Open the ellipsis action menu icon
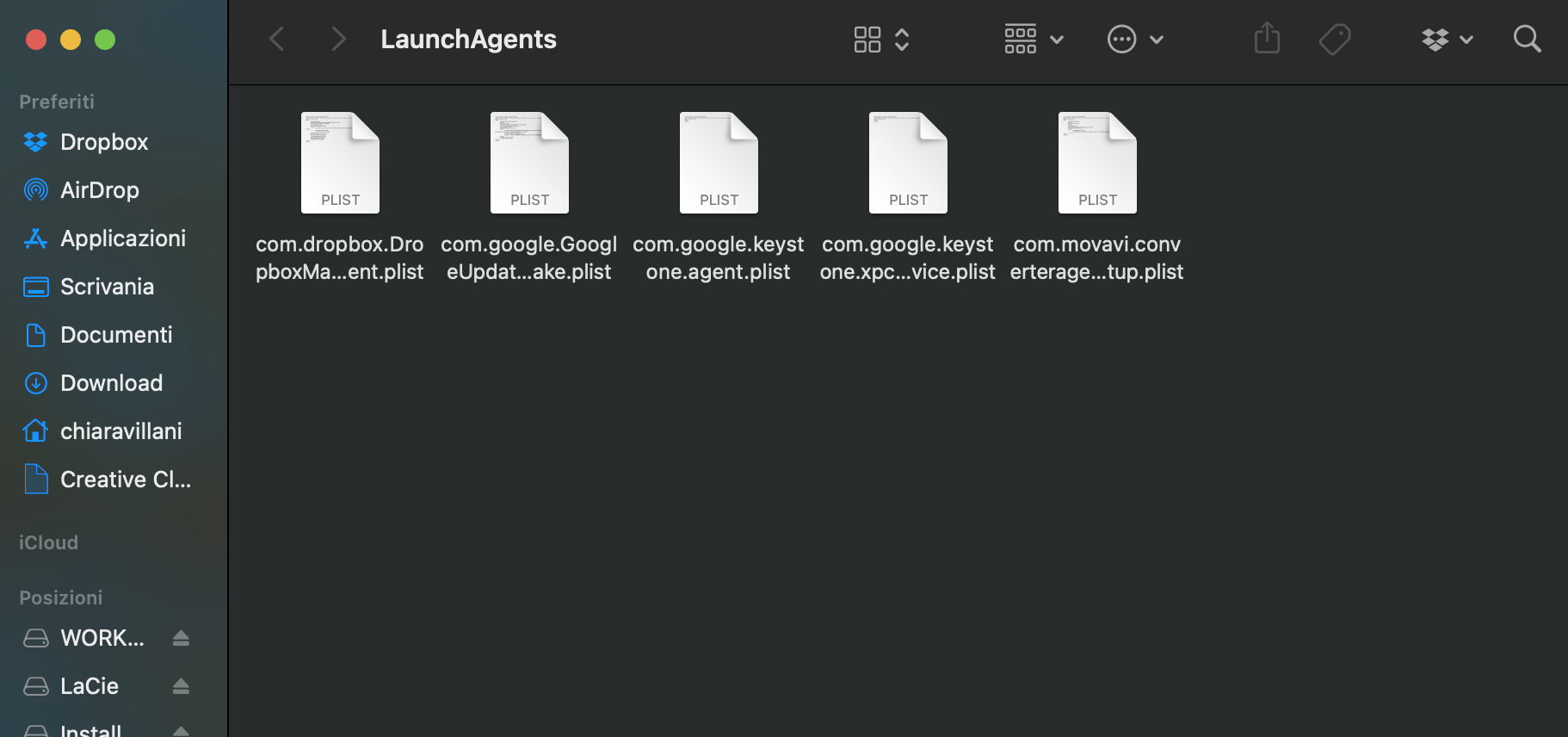Image resolution: width=1568 pixels, height=737 pixels. [1121, 39]
